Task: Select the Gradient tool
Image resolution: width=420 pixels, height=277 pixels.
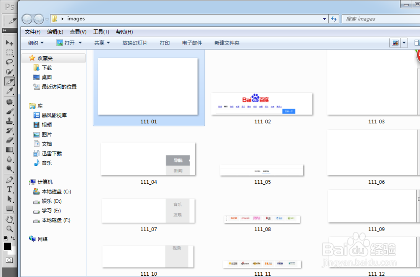Action: 9,149
